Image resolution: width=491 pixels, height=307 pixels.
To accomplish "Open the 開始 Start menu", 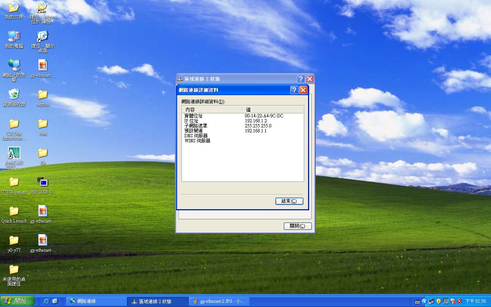I will (17, 301).
